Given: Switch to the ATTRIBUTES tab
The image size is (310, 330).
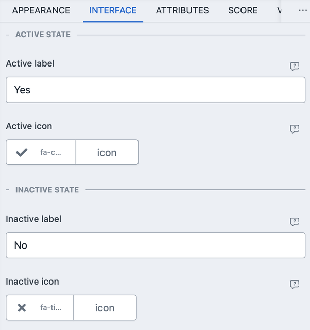Looking at the screenshot, I should click(182, 10).
